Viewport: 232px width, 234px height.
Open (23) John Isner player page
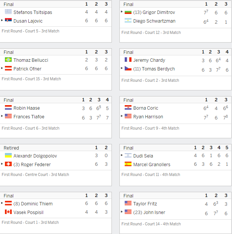149,213
